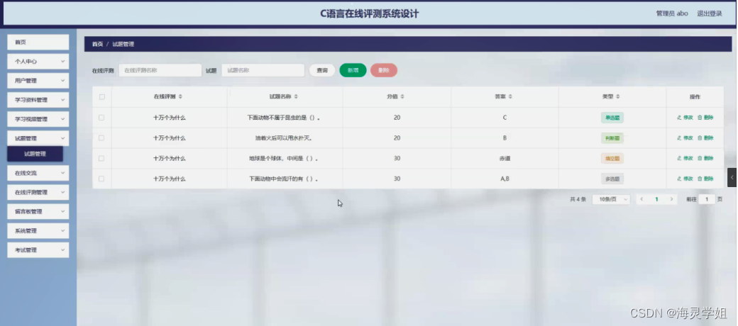Click the 判断题 type tag
This screenshot has width=738, height=326.
pos(612,138)
